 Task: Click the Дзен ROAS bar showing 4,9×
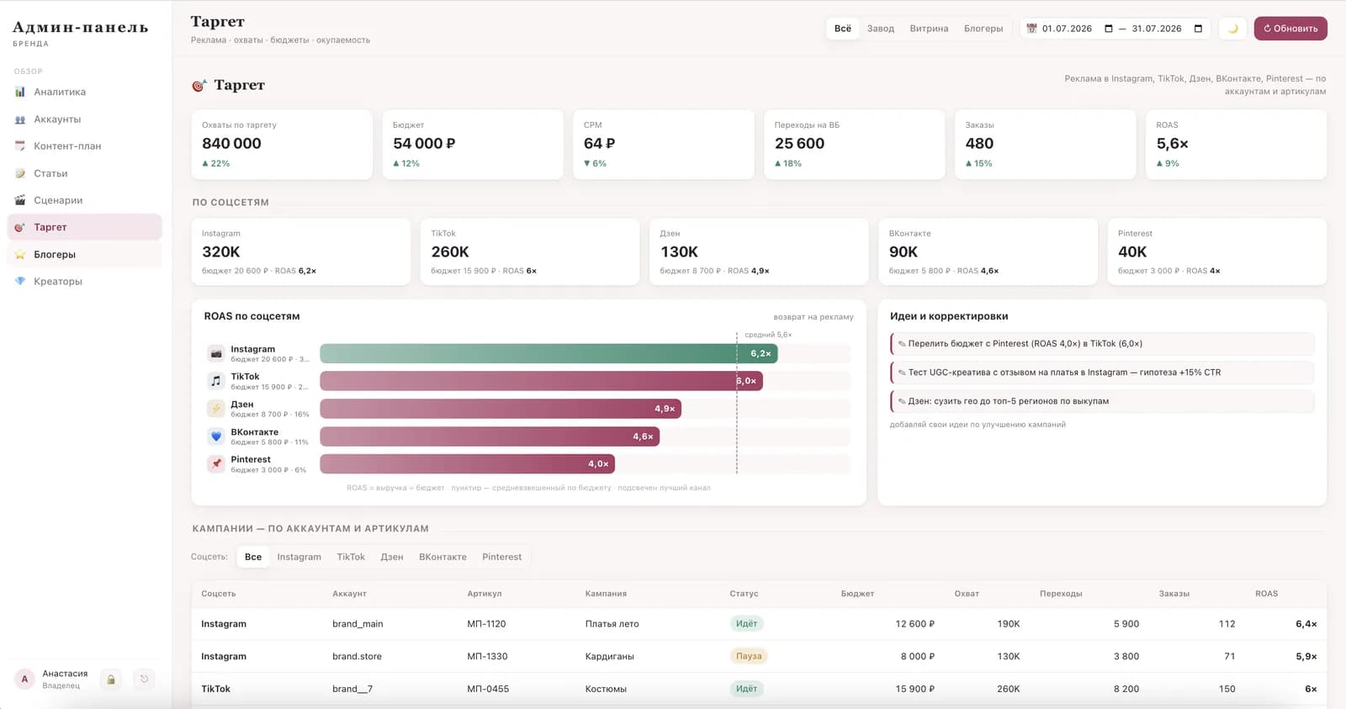click(501, 409)
